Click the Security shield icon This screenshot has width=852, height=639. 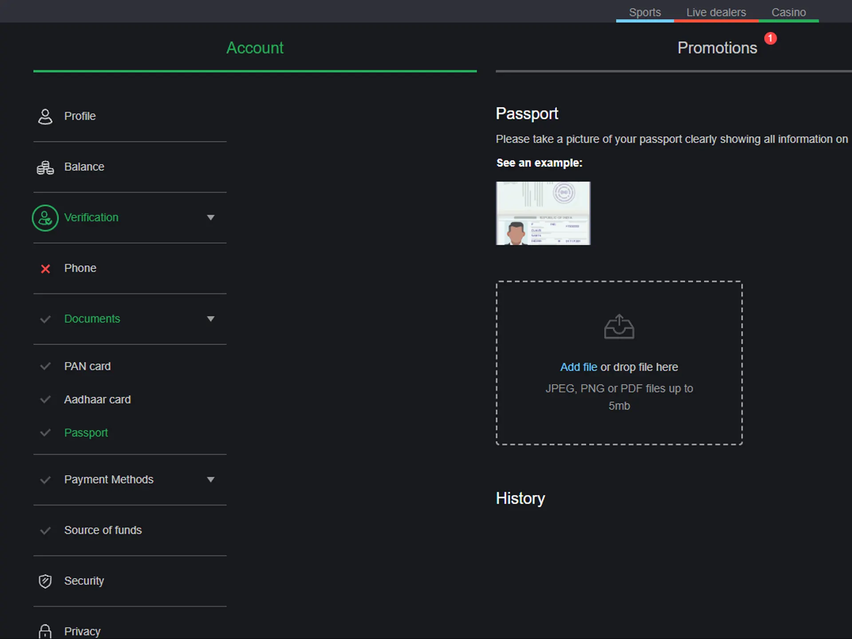pyautogui.click(x=46, y=580)
